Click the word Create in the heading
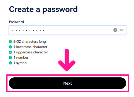 pyautogui.click(x=21, y=9)
